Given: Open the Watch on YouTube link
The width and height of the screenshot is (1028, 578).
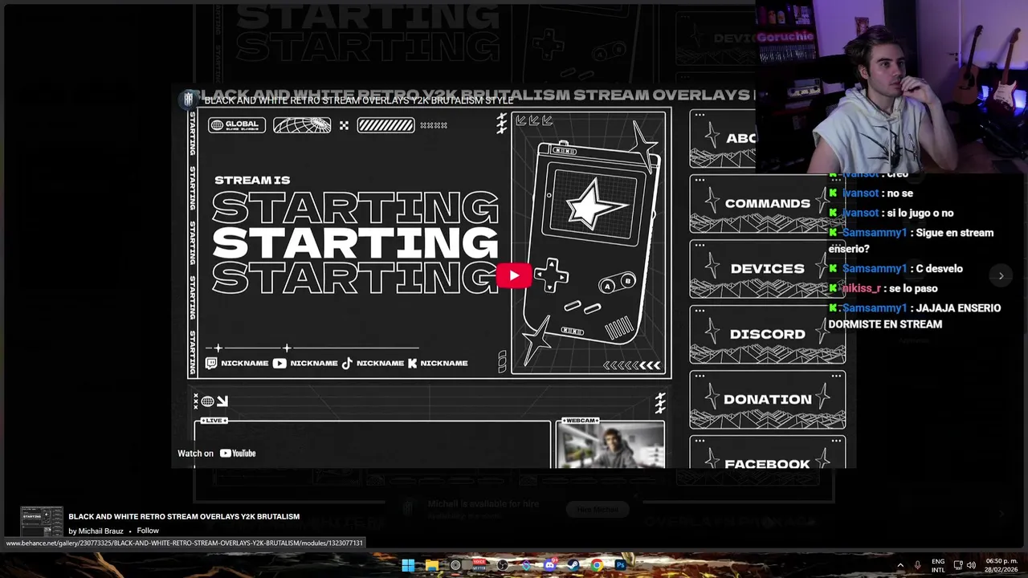Looking at the screenshot, I should pyautogui.click(x=217, y=454).
